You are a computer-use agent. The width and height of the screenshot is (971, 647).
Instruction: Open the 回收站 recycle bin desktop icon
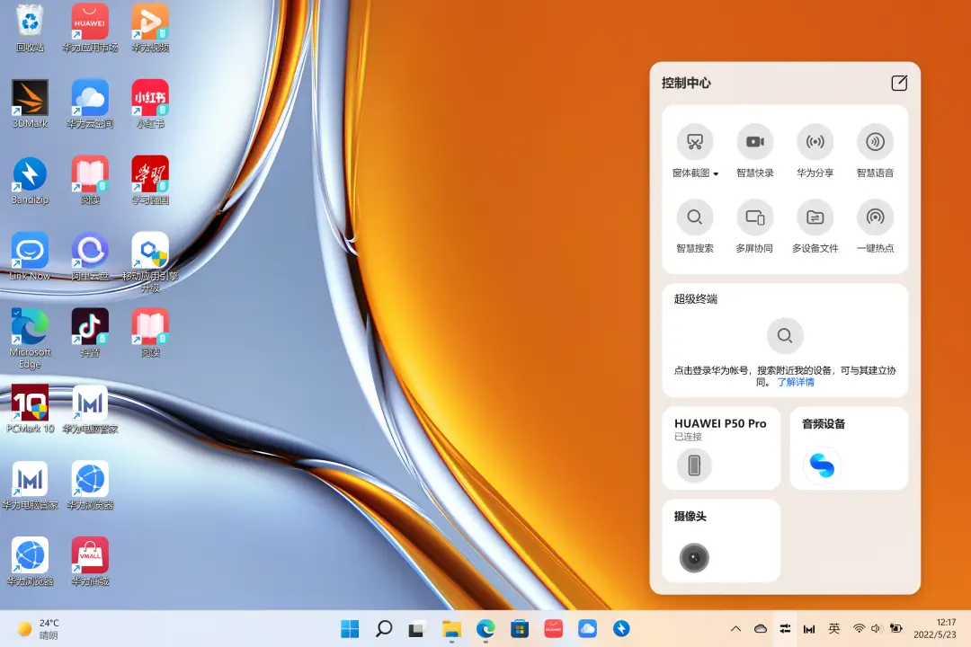tap(30, 28)
